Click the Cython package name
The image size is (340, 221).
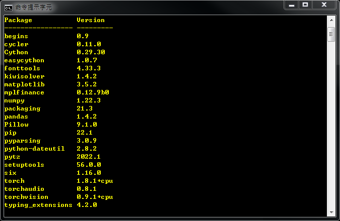(x=16, y=52)
